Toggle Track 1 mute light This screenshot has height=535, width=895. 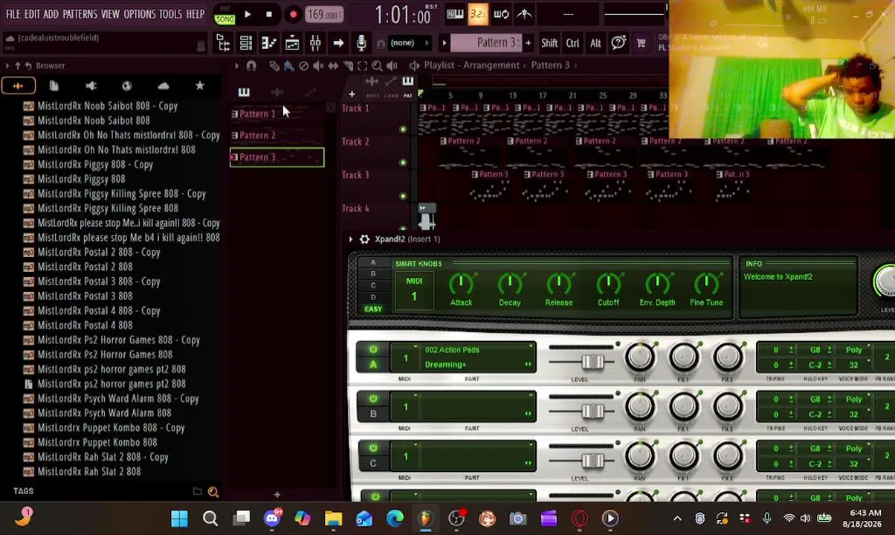403,130
